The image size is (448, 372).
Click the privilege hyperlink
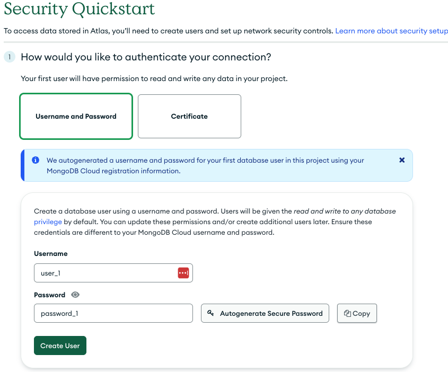[x=48, y=222]
